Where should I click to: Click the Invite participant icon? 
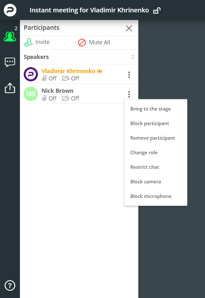[x=28, y=42]
